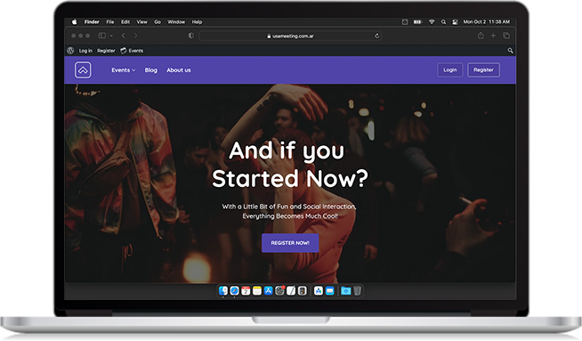
Task: Click the Register button in header
Action: 483,69
